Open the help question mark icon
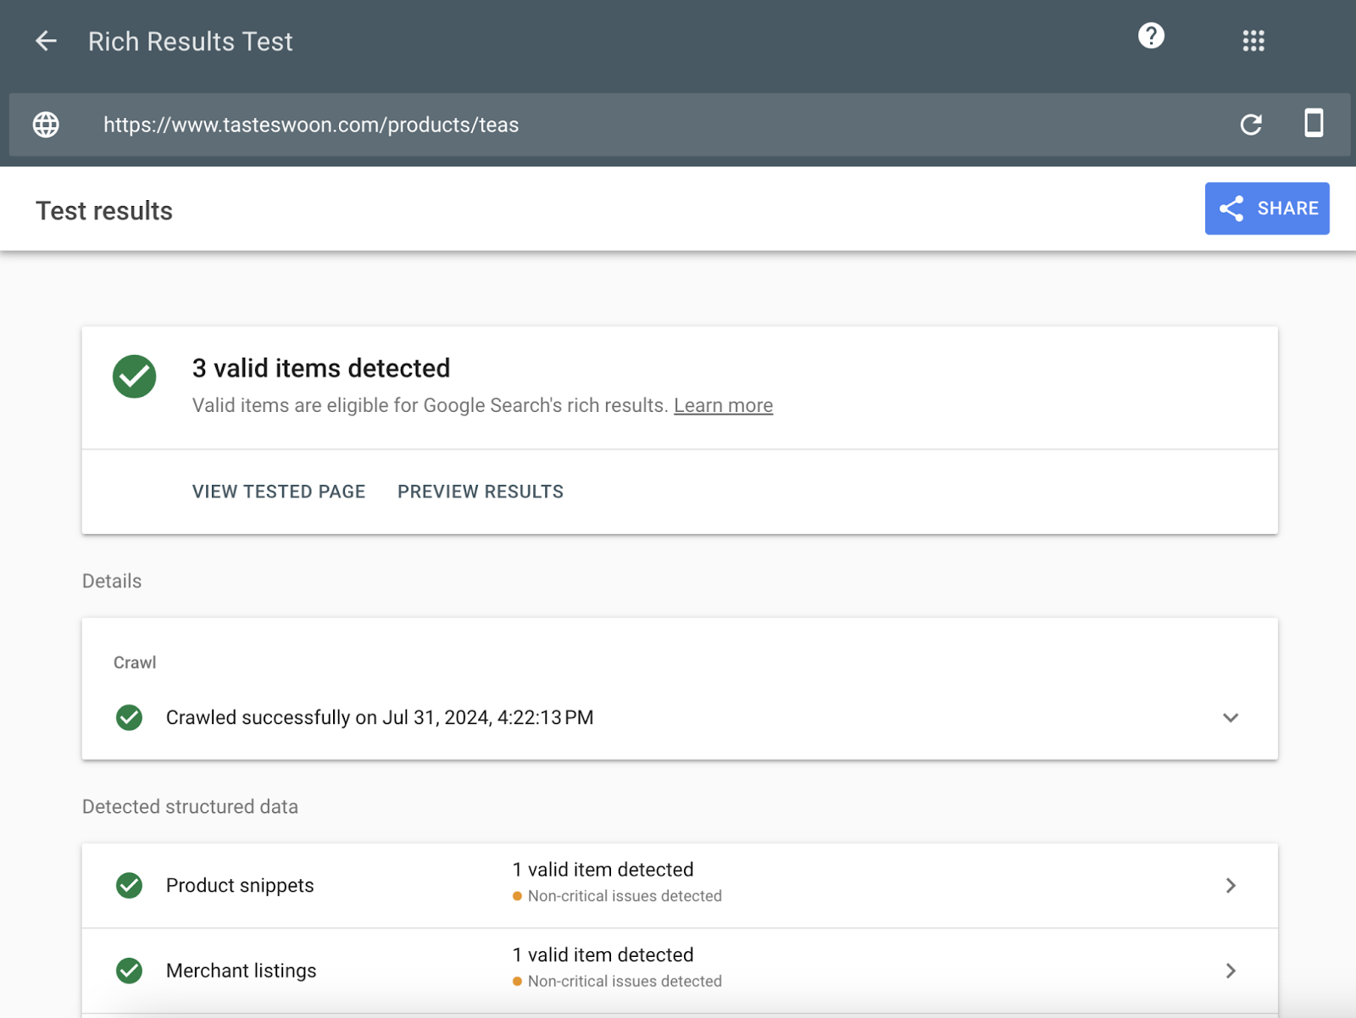 [x=1151, y=36]
